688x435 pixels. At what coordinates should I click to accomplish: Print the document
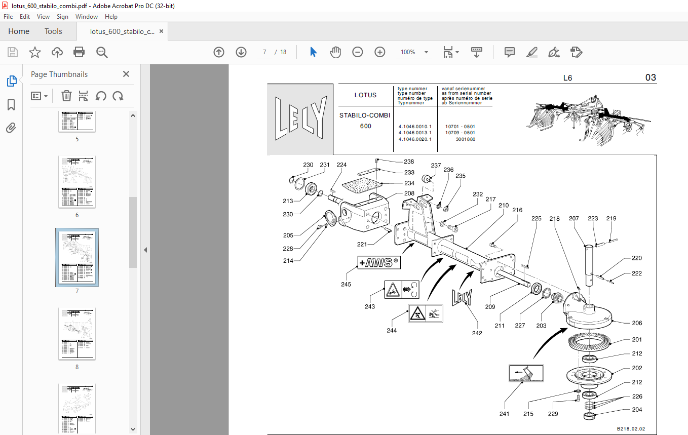pyautogui.click(x=79, y=52)
